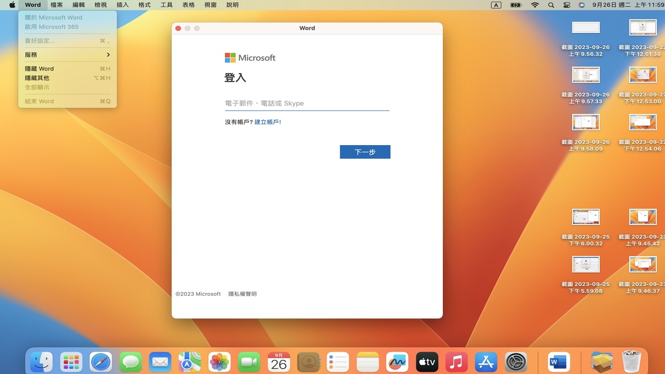The height and width of the screenshot is (374, 665).
Task: Open Photos app in the Dock
Action: tap(220, 362)
